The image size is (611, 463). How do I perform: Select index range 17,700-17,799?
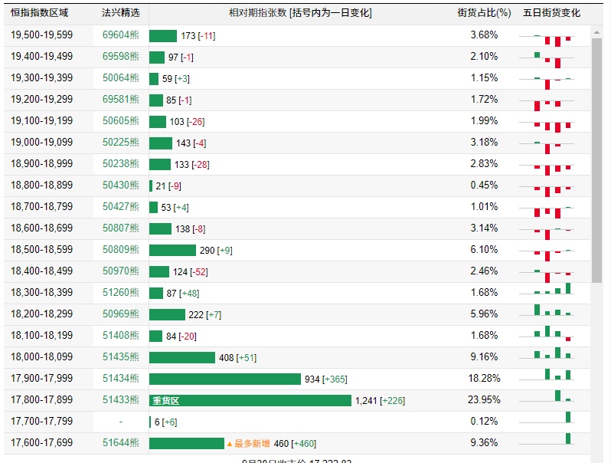(x=41, y=422)
